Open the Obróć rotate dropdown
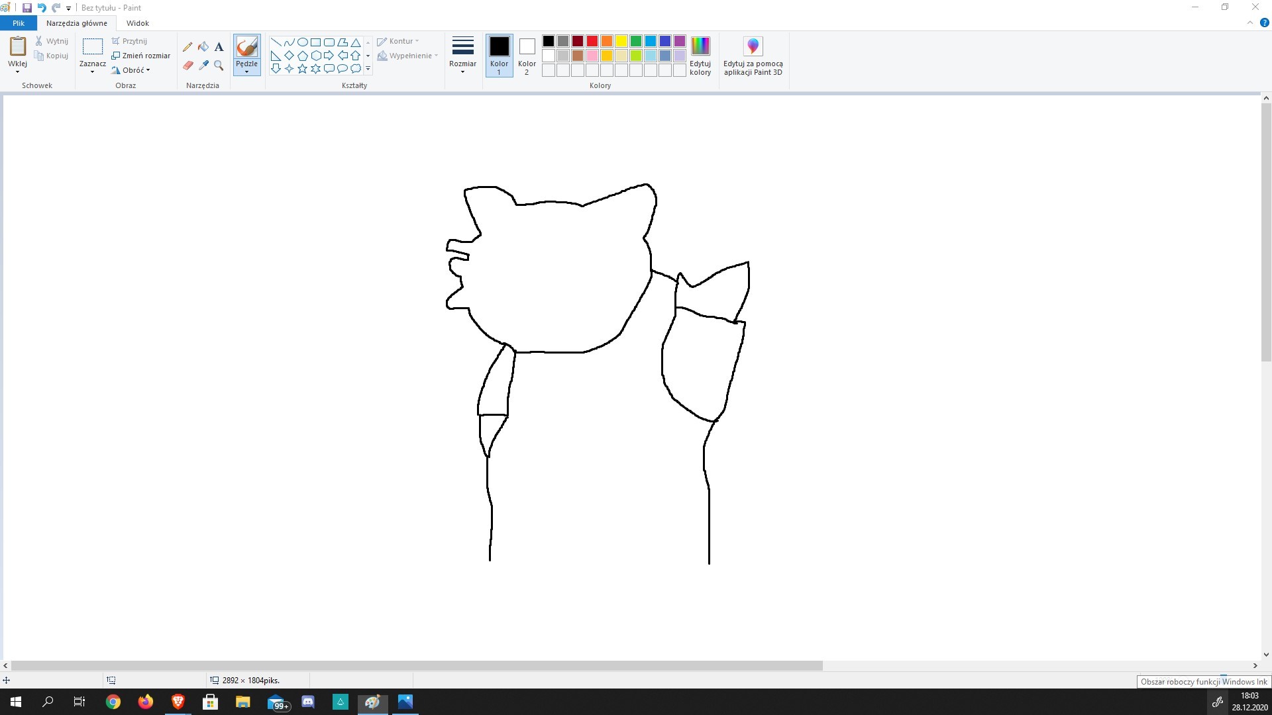This screenshot has width=1272, height=715. click(131, 70)
